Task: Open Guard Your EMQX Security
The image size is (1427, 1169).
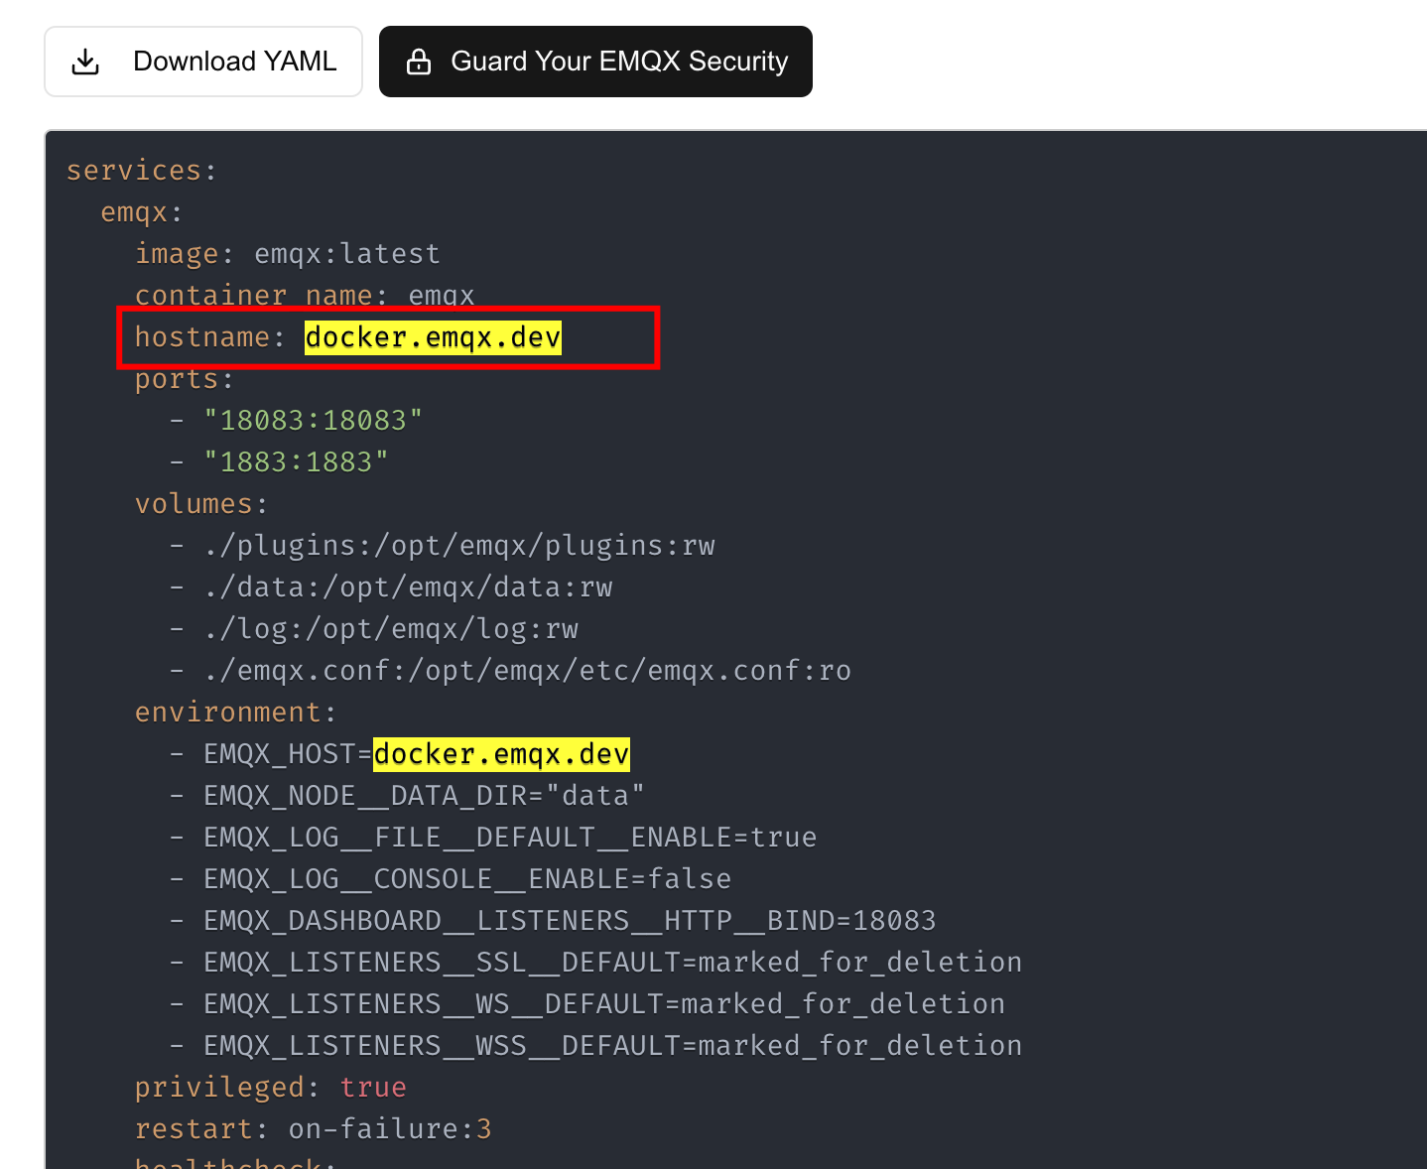Action: pos(595,62)
